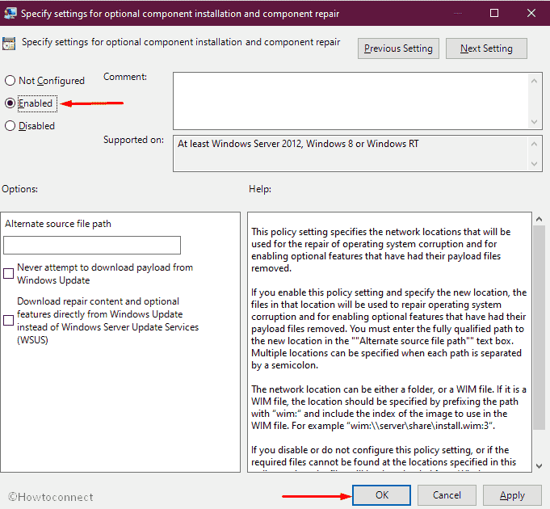Click the Cancel button

447,495
